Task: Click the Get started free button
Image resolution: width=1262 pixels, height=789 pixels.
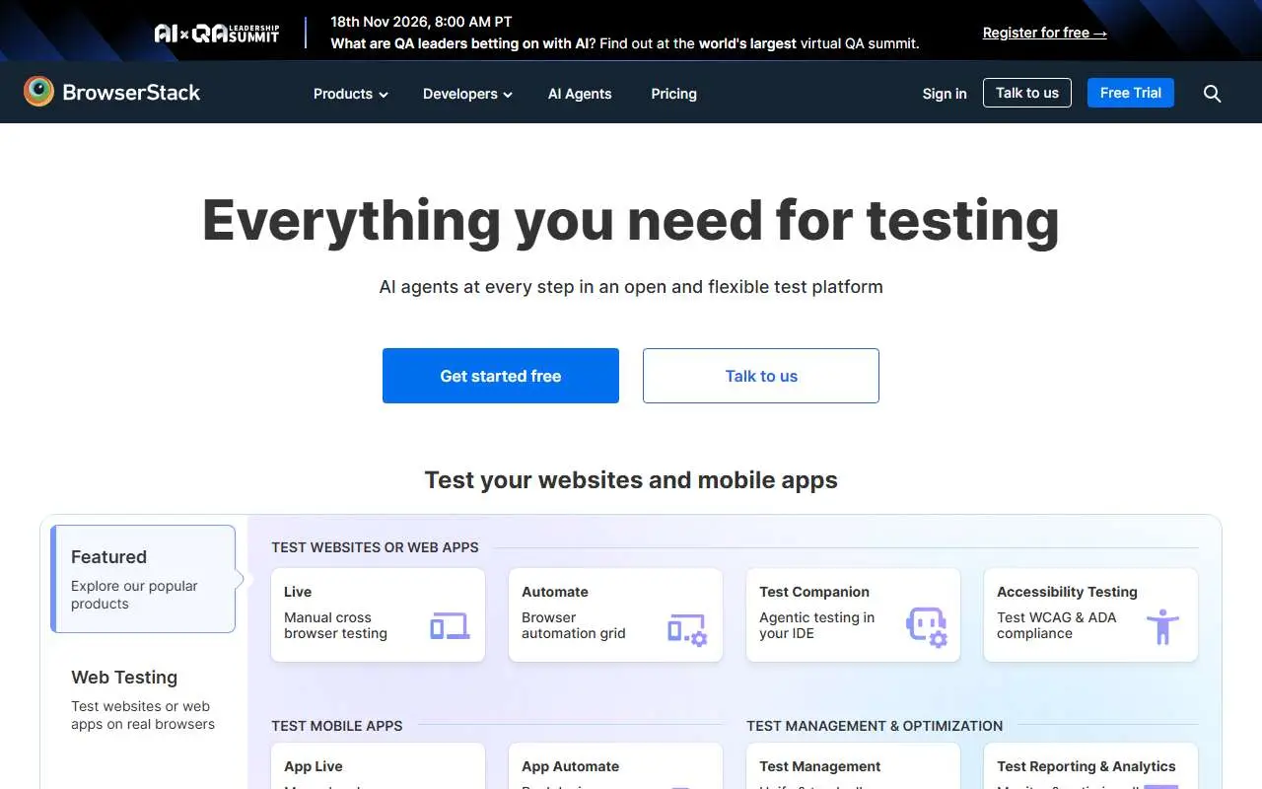Action: point(501,376)
